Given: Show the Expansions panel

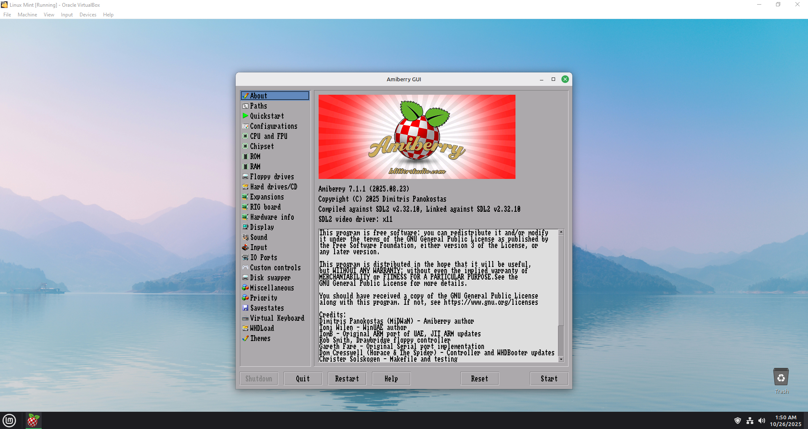Looking at the screenshot, I should click(275, 197).
